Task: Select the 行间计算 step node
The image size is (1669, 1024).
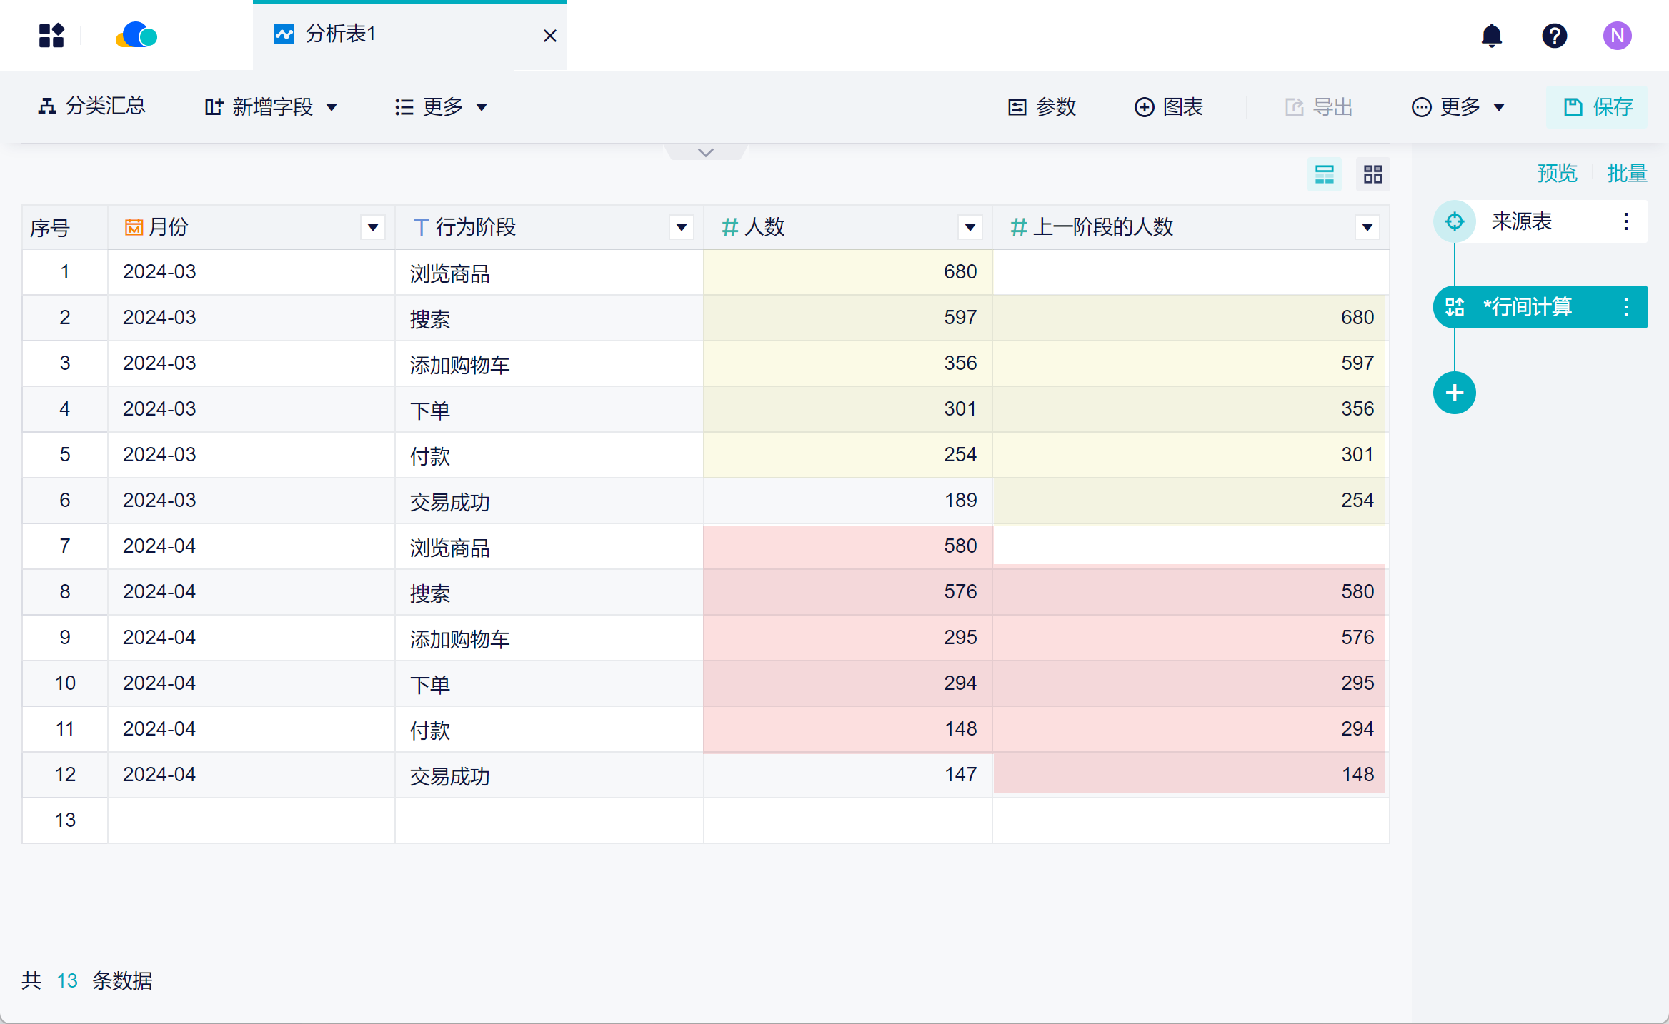Action: click(x=1528, y=307)
